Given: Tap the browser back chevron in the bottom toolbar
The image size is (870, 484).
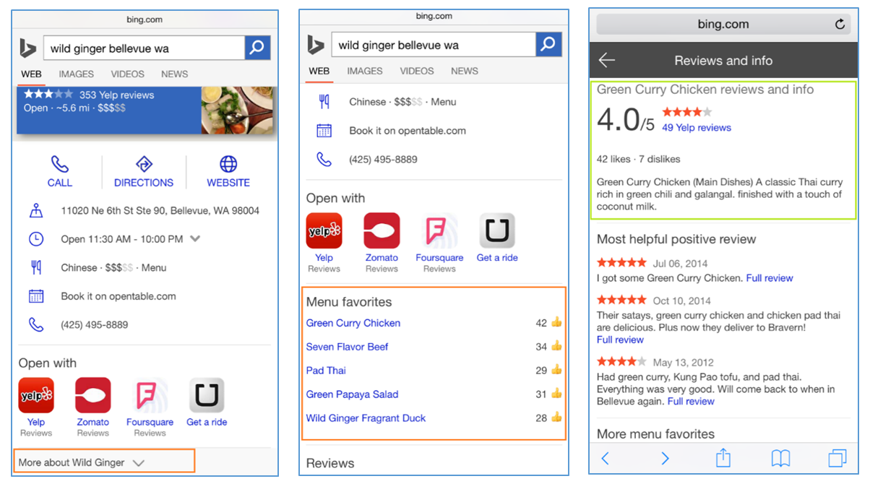Looking at the screenshot, I should (x=606, y=458).
